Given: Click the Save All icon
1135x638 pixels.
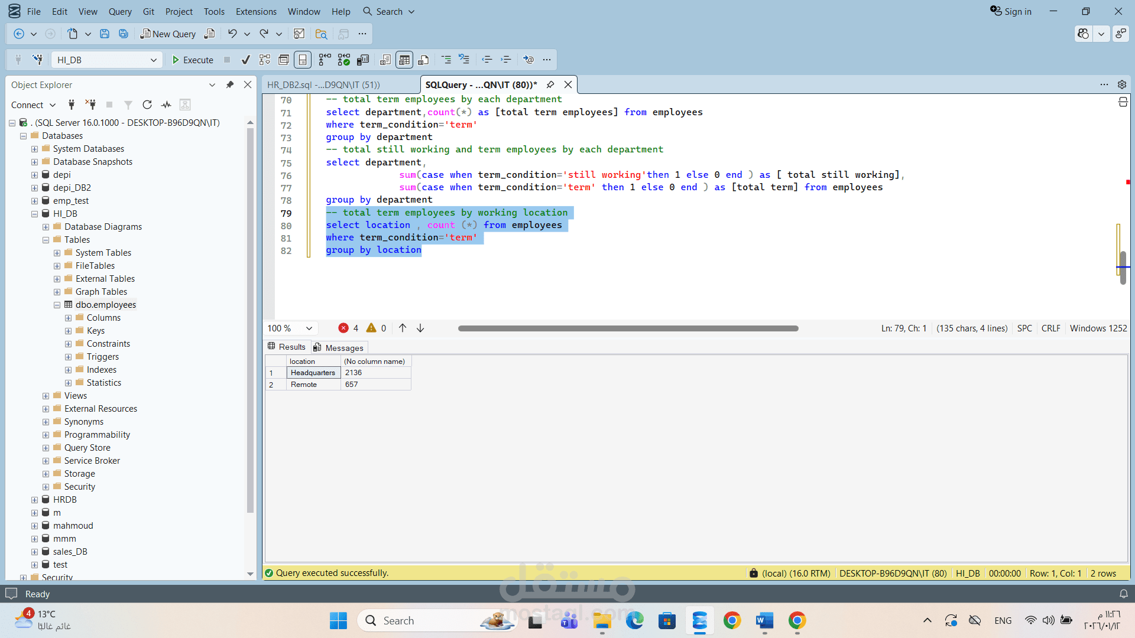Looking at the screenshot, I should click(124, 34).
